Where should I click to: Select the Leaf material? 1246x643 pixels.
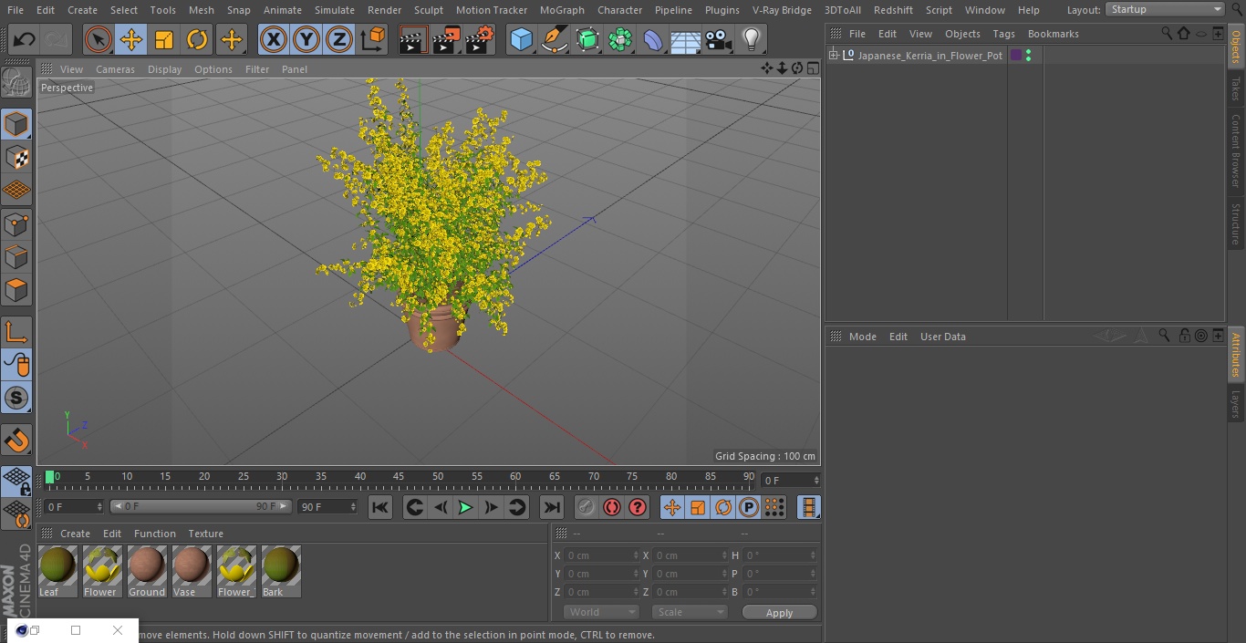57,571
